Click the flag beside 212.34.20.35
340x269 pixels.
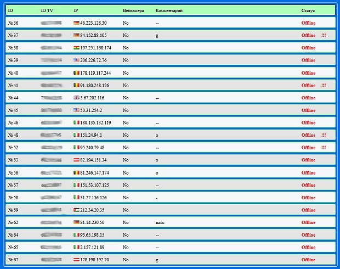(x=76, y=210)
